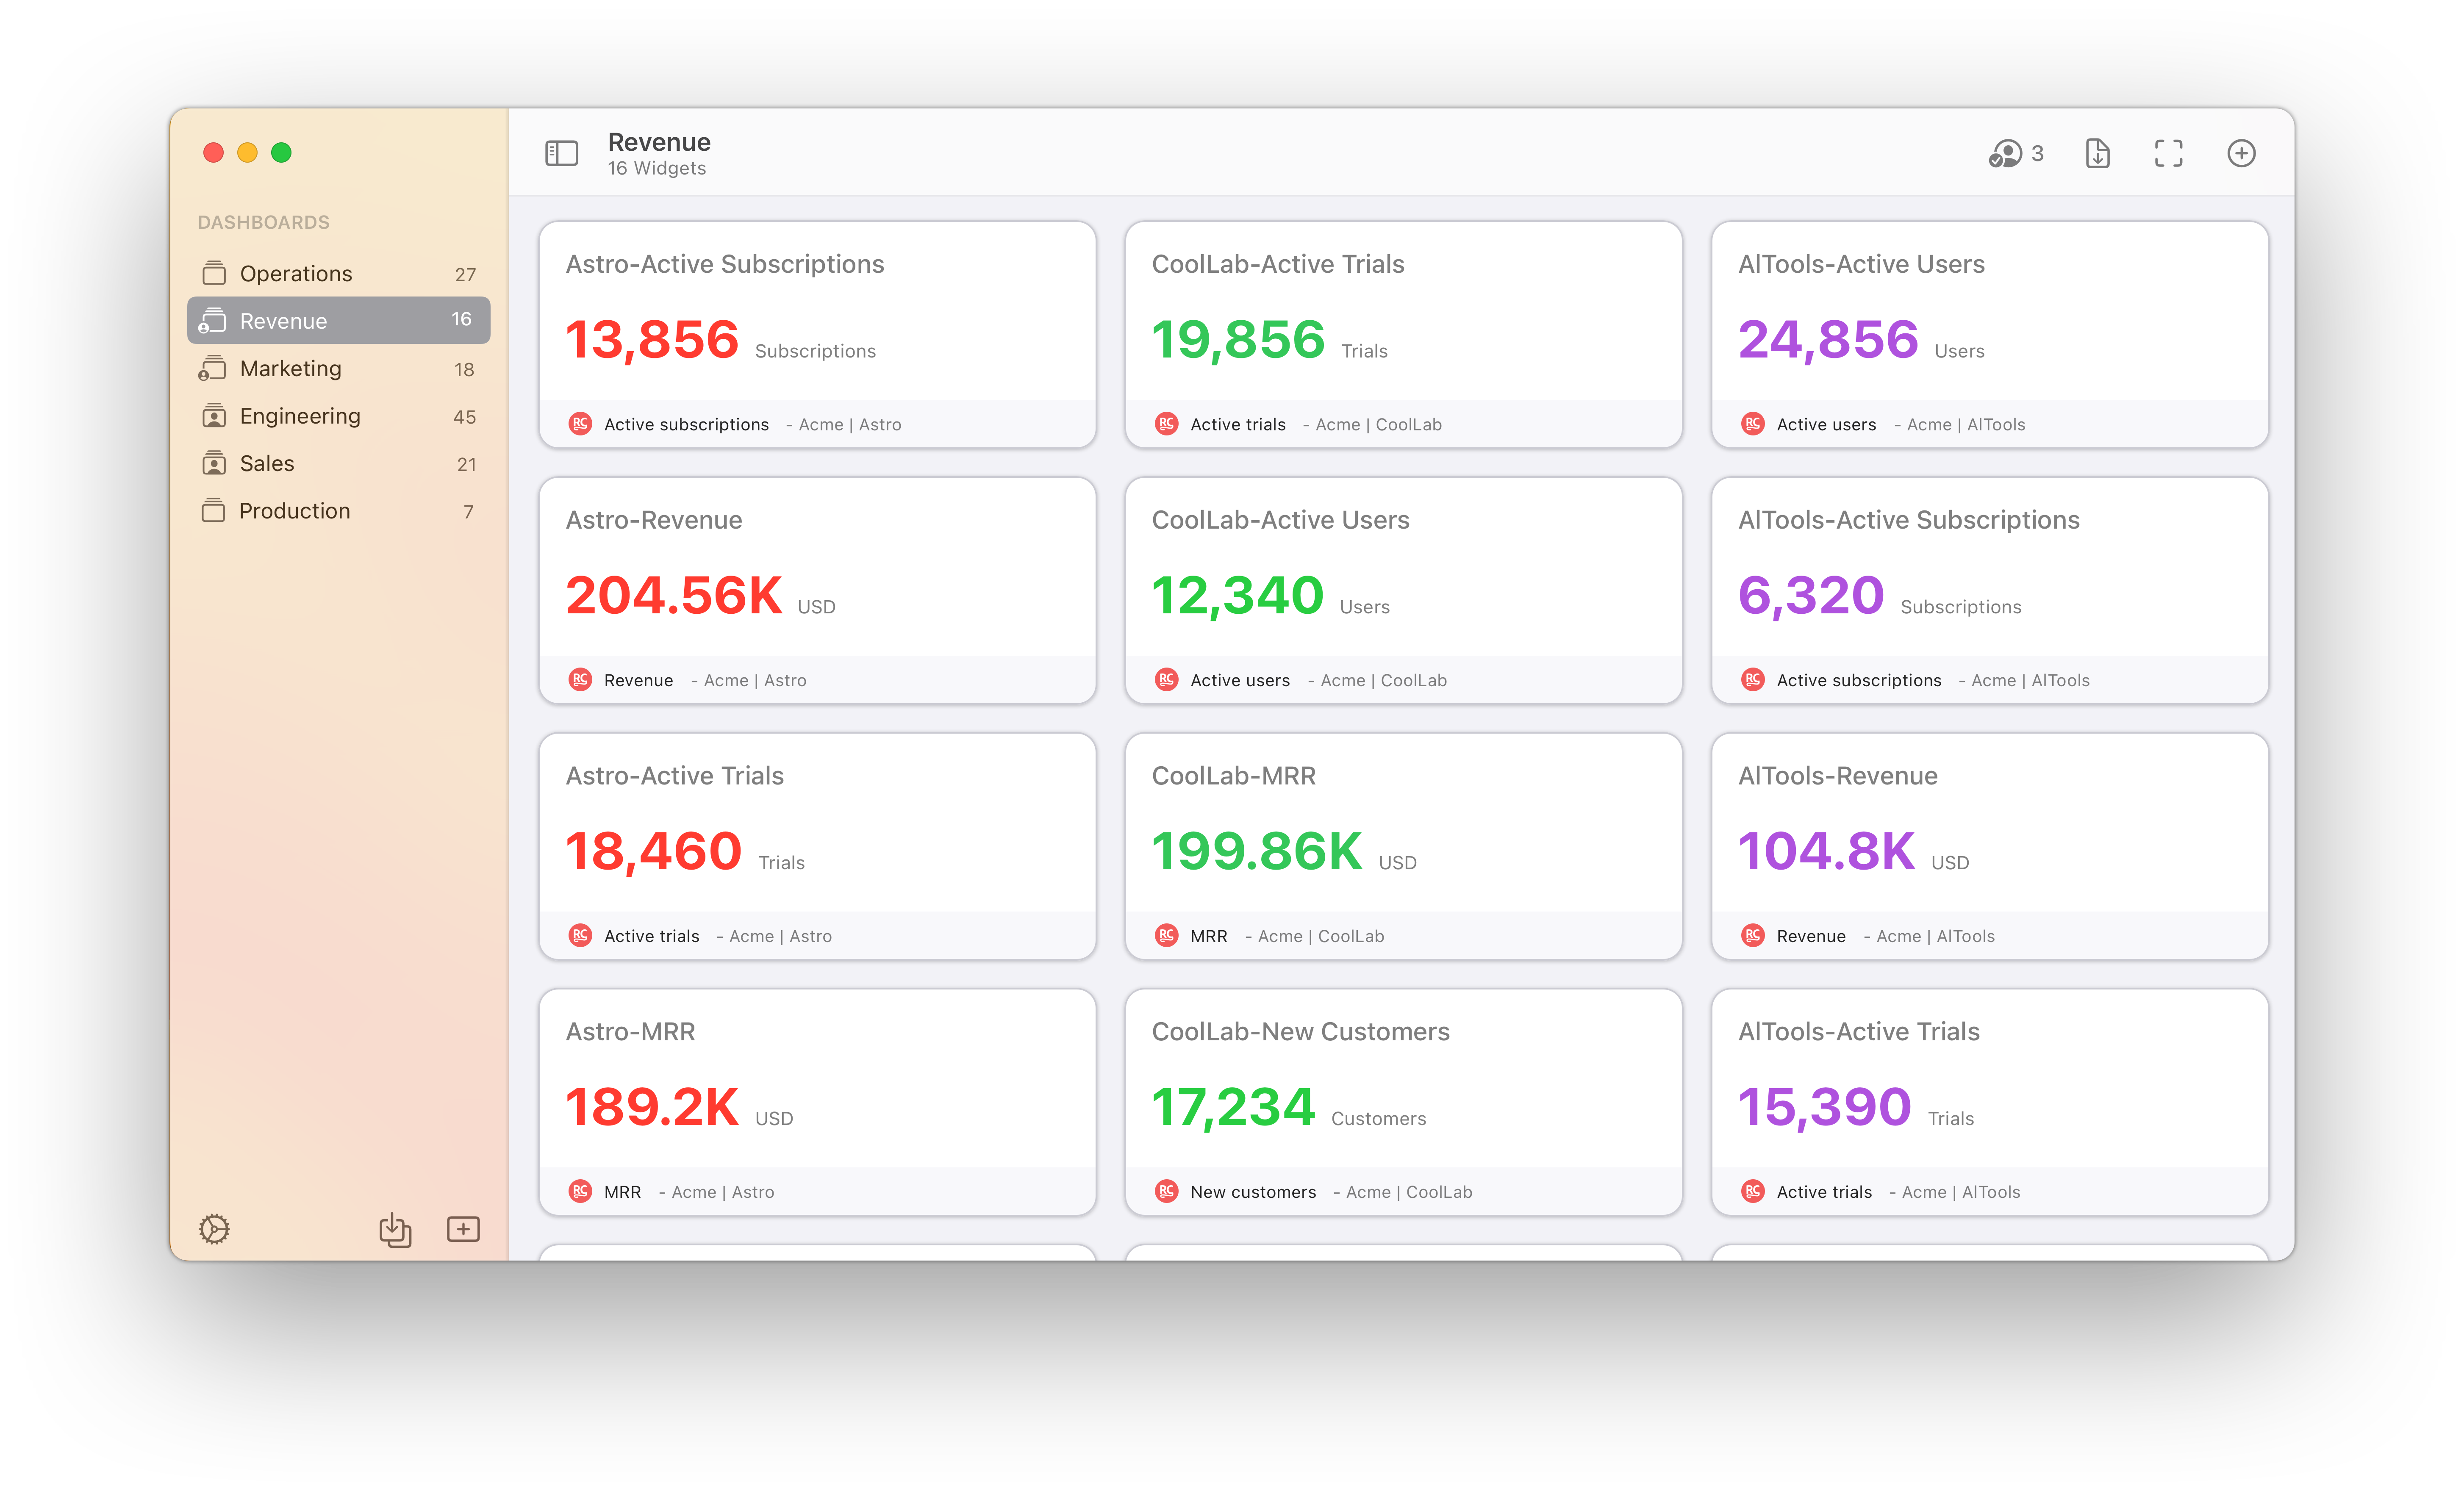Viewport: 2464px width, 1491px height.
Task: Create new dashboard with the plus rectangle icon
Action: [x=463, y=1228]
